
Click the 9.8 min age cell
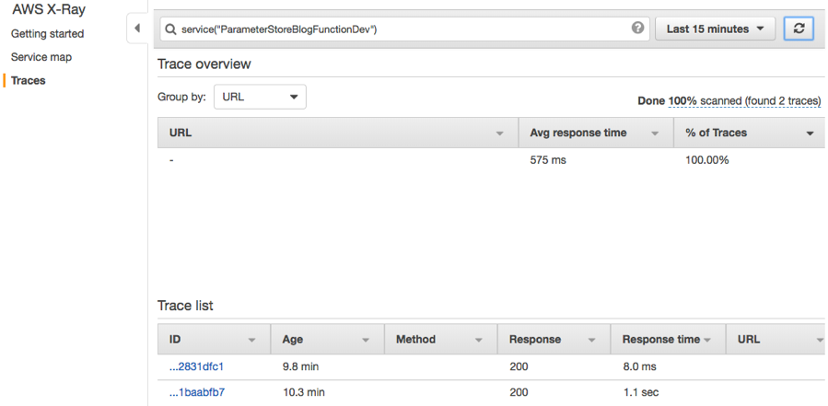pos(300,366)
